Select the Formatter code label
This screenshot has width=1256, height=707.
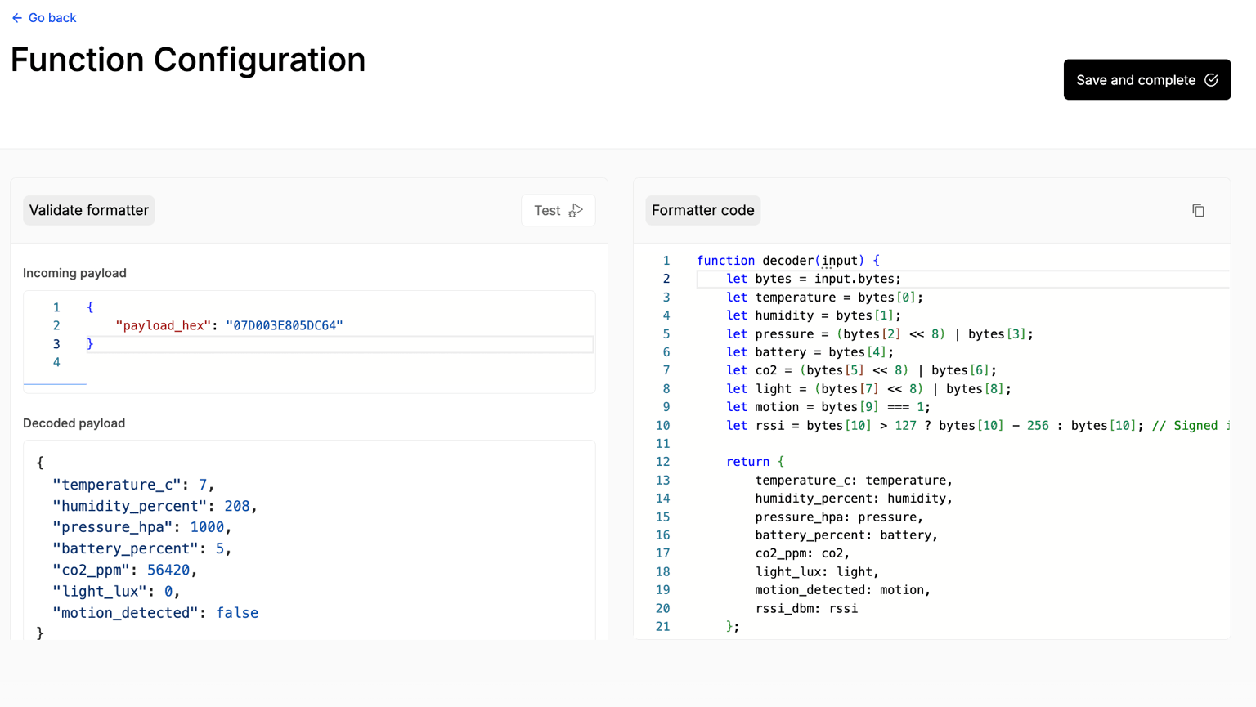coord(702,210)
